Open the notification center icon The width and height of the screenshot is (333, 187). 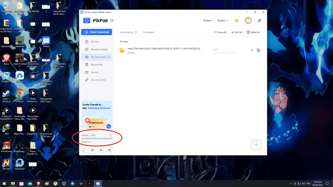pos(327,184)
